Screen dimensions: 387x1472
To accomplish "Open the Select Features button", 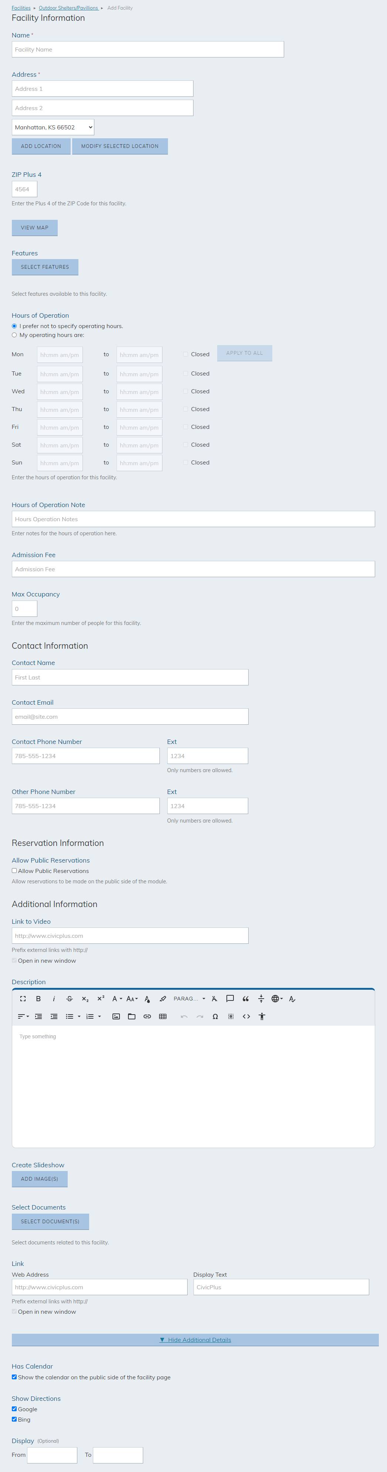I will pyautogui.click(x=45, y=267).
